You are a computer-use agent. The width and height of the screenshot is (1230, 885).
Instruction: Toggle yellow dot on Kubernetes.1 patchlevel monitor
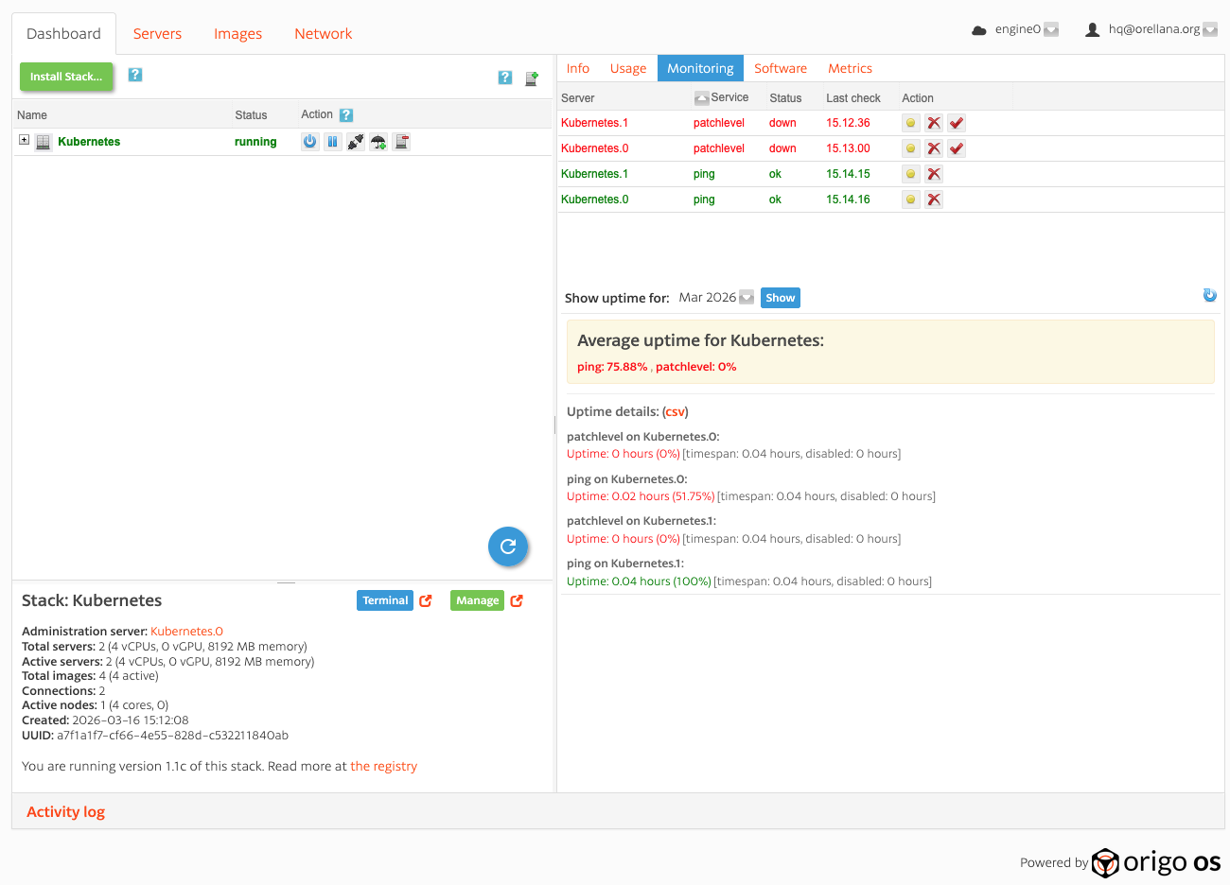coord(910,123)
